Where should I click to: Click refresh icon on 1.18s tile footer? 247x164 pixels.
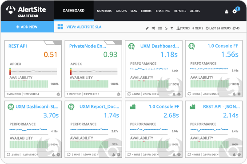(129, 94)
